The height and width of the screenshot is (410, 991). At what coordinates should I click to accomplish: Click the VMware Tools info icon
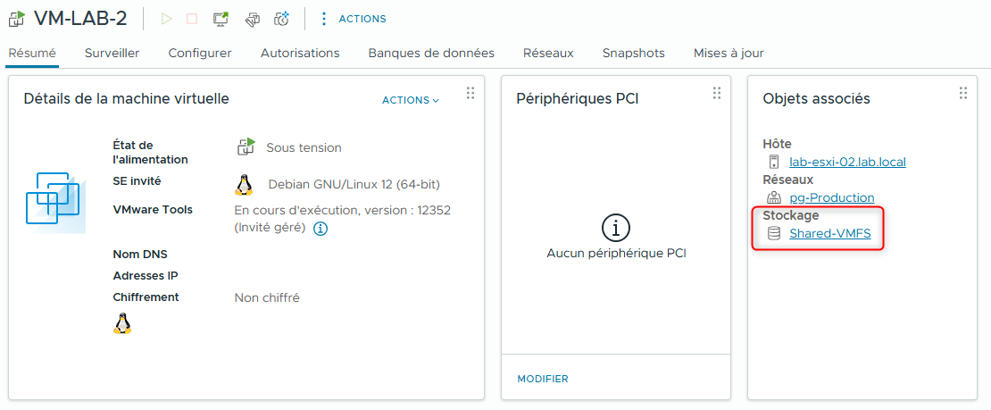tap(321, 229)
